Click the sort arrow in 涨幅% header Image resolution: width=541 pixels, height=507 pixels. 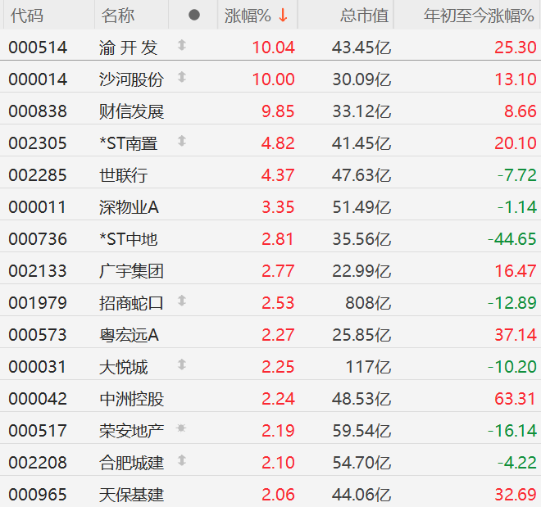[x=284, y=16]
